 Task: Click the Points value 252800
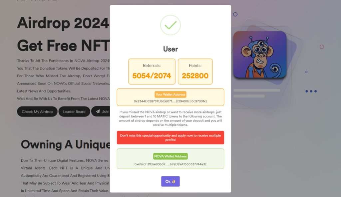pyautogui.click(x=195, y=76)
